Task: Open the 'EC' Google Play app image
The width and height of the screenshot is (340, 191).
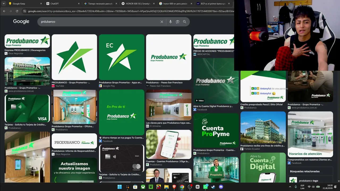Action: [122, 57]
